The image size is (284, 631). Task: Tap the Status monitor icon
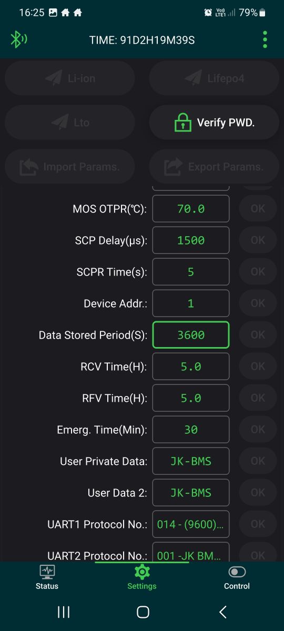pyautogui.click(x=47, y=571)
